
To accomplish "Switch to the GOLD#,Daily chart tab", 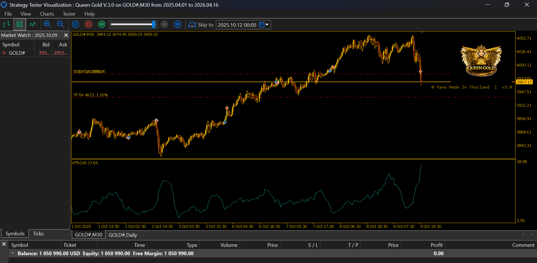I will tap(123, 235).
